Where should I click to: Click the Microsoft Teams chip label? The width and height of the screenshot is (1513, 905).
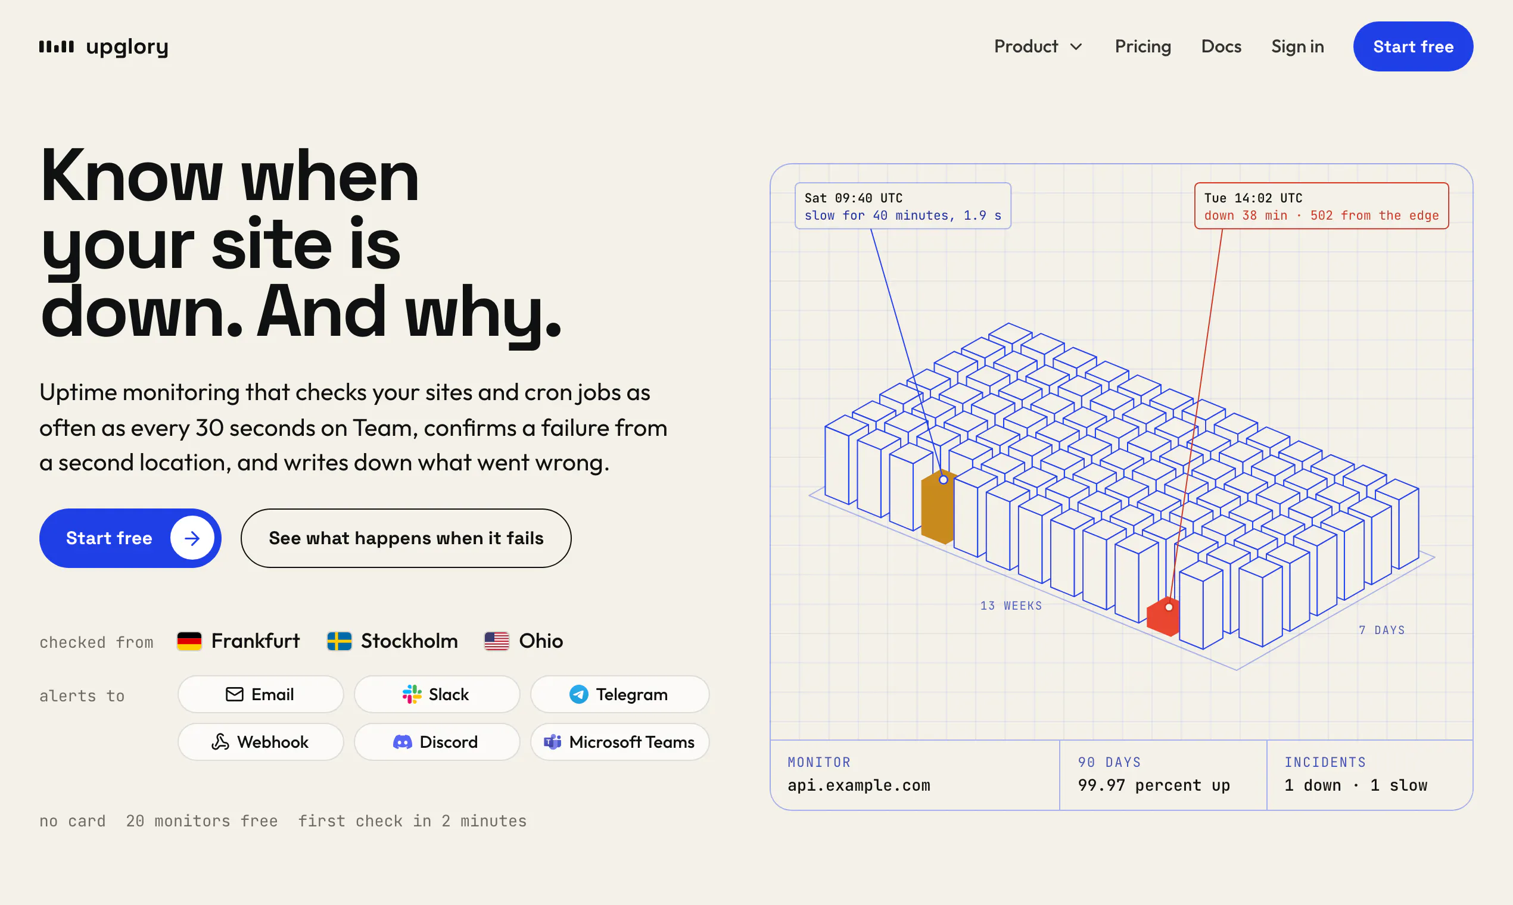pos(631,741)
